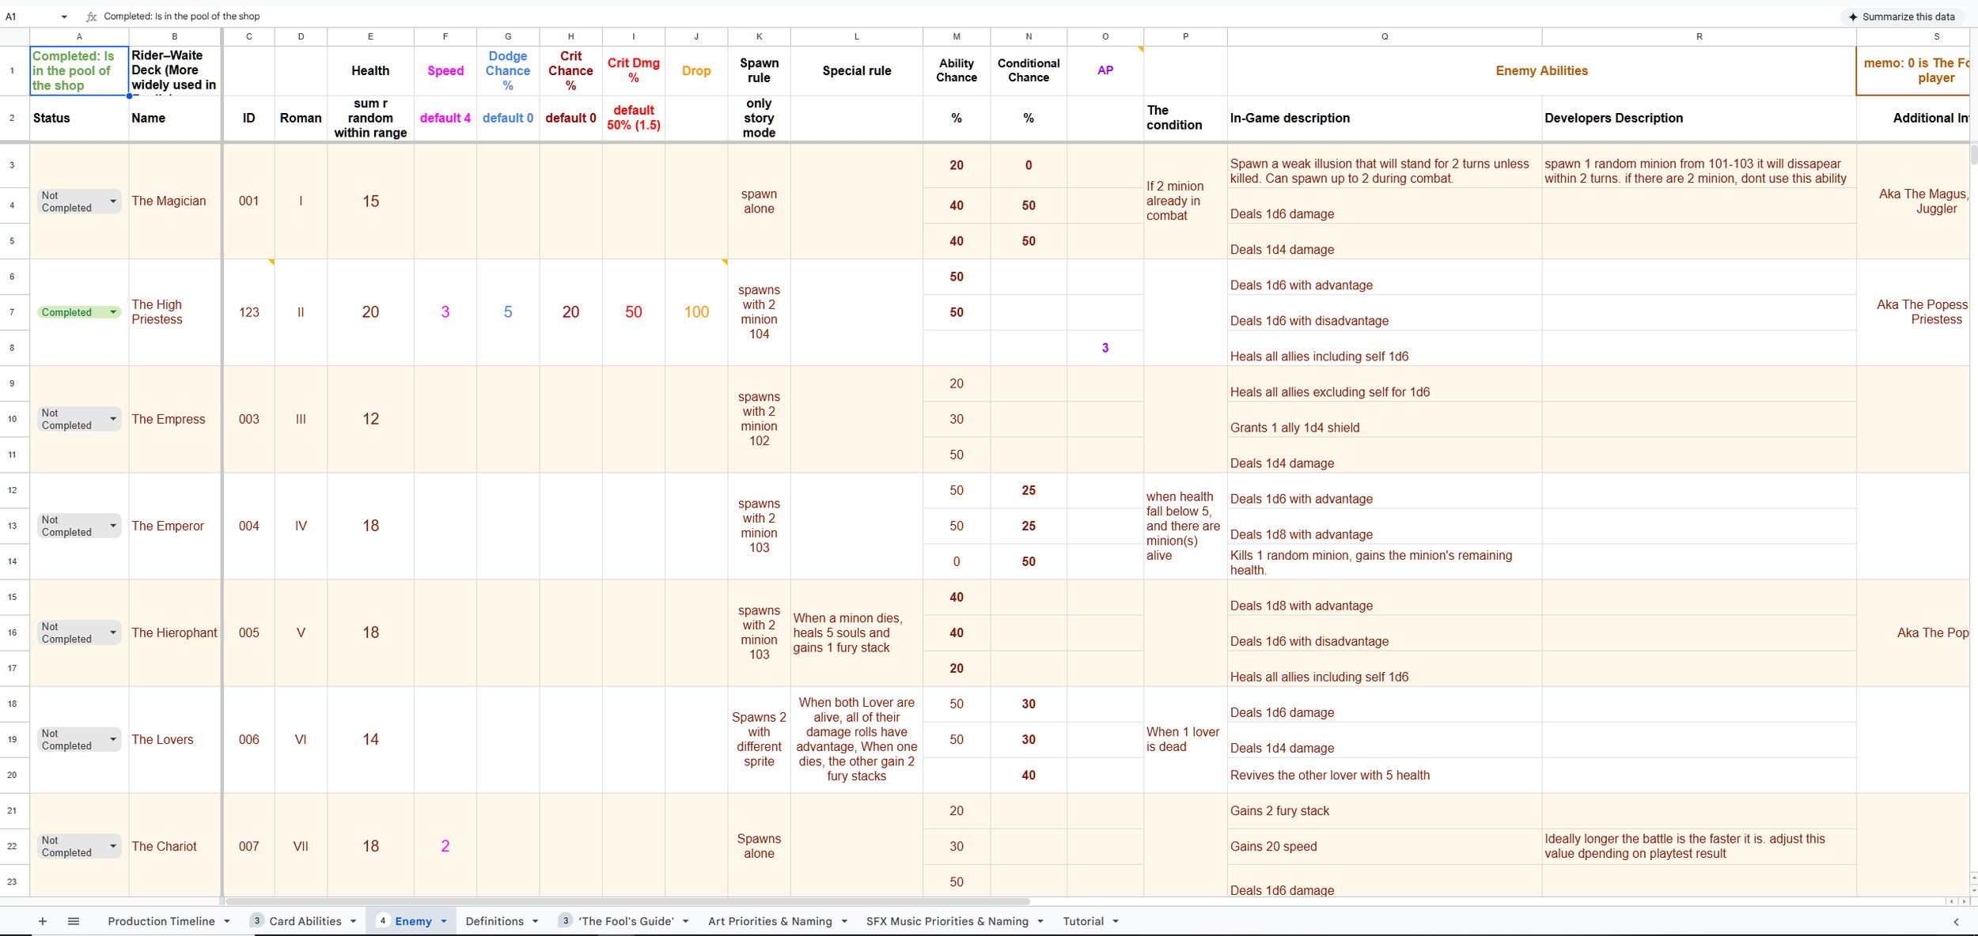
Task: Click the comment count badge on Card Abilities tab
Action: tap(257, 920)
